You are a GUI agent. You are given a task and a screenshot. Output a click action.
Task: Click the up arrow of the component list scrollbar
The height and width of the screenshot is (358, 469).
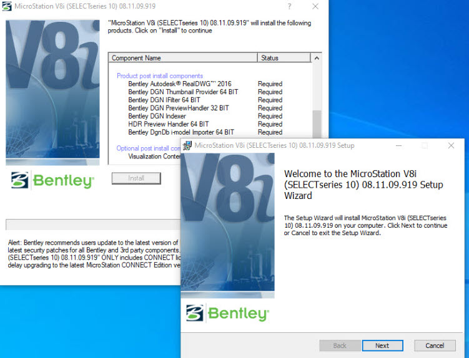click(x=317, y=58)
